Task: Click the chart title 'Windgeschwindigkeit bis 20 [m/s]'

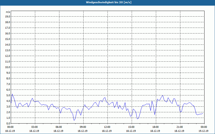Action: 109,2
